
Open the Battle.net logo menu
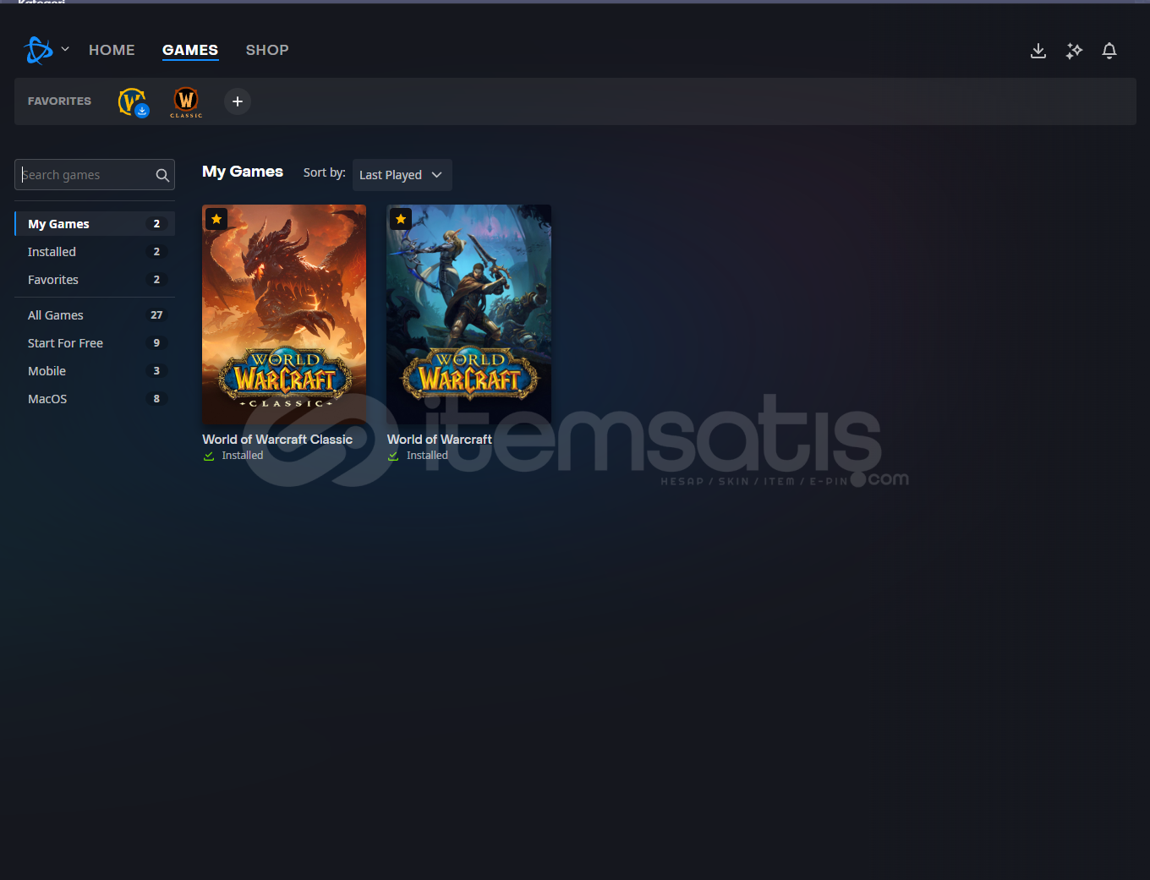coord(39,51)
